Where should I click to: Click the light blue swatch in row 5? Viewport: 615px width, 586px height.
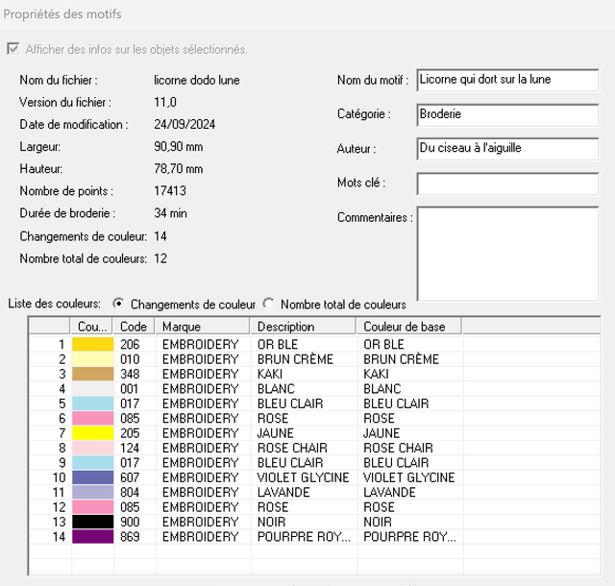click(x=93, y=403)
